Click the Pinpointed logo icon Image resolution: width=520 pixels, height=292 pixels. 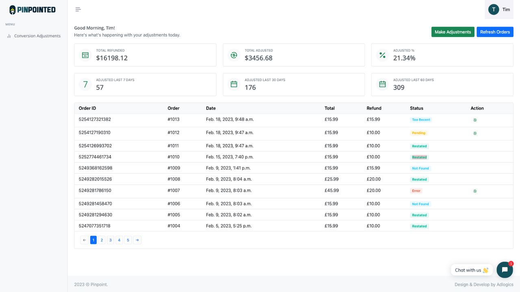click(x=12, y=9)
